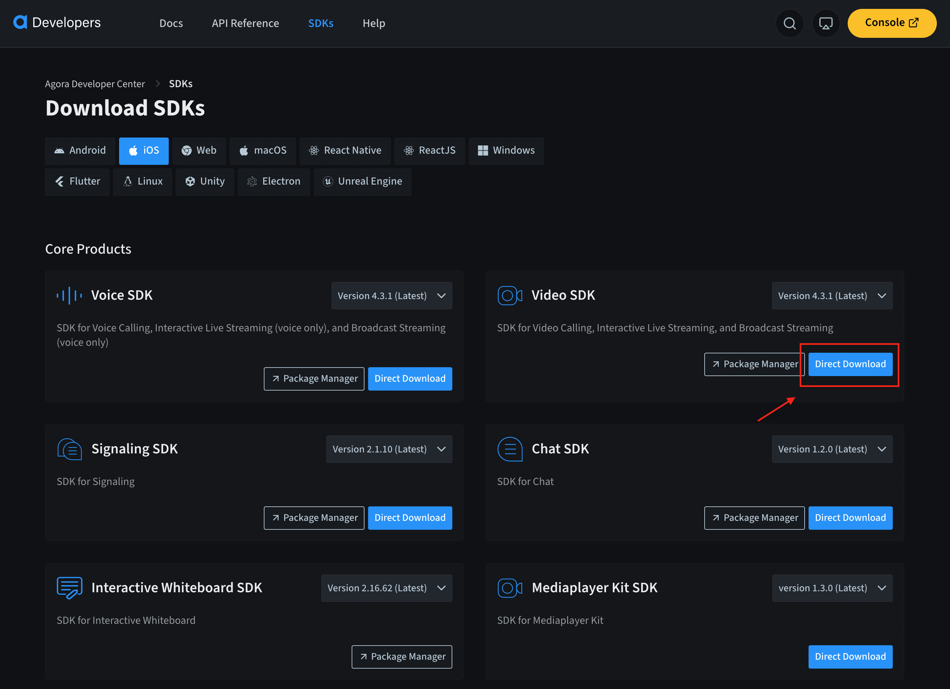Choose the Unreal Engine platform tab

click(x=362, y=182)
